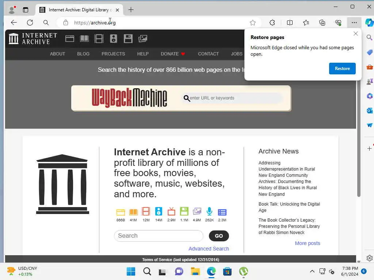
Task: Open the HELP menu item
Action: coord(143,54)
